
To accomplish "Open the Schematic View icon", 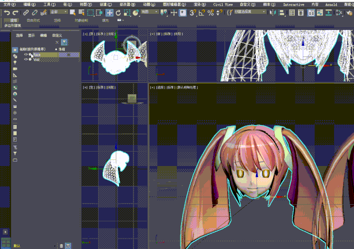I will 329,13.
